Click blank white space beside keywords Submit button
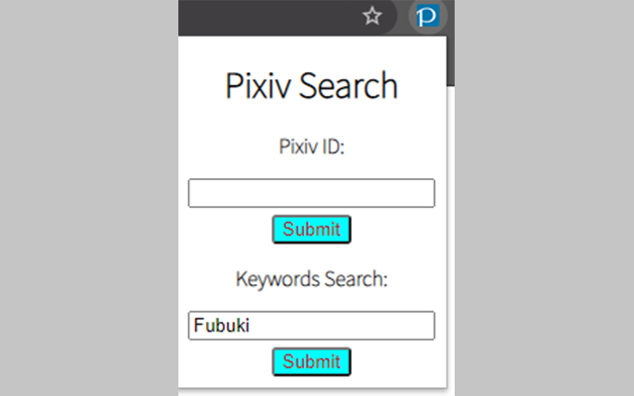Image resolution: width=634 pixels, height=396 pixels. point(396,361)
